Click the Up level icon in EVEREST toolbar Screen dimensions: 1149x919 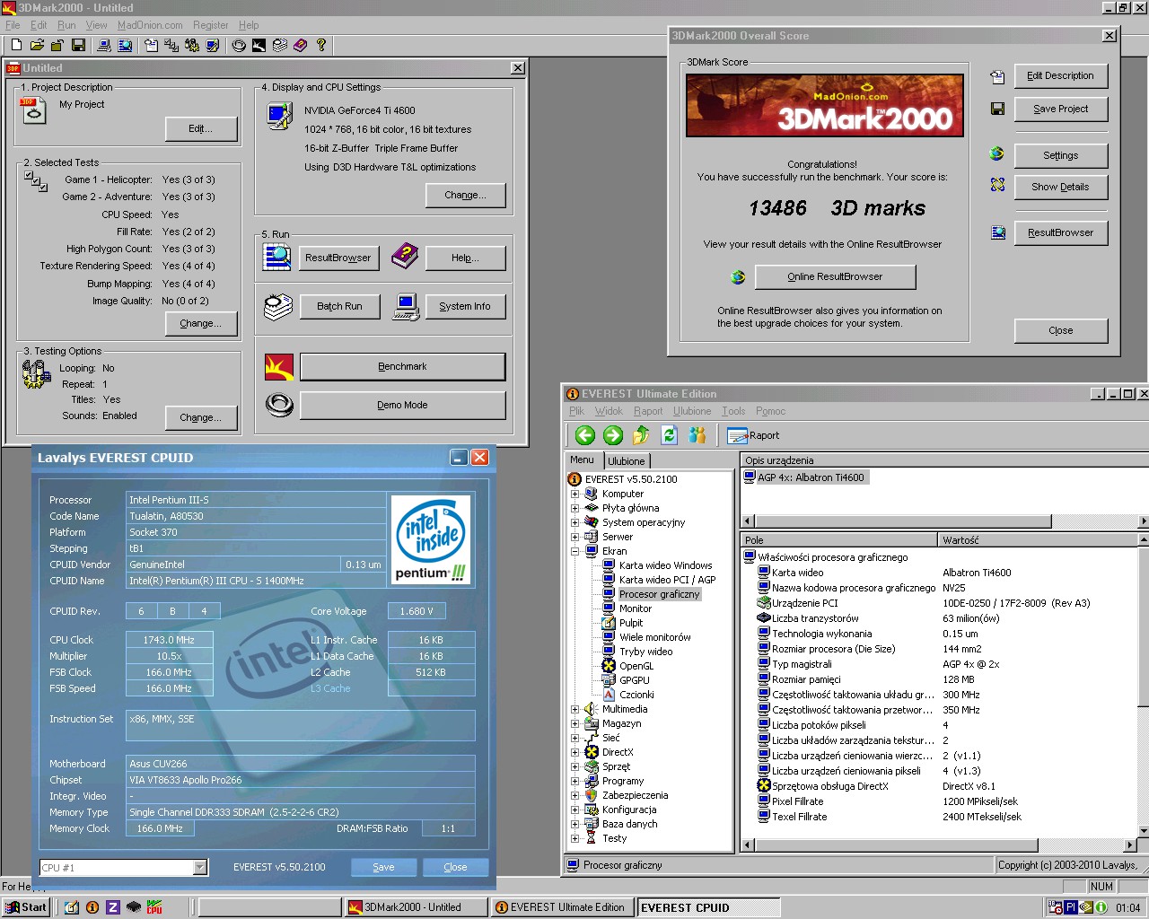coord(641,435)
